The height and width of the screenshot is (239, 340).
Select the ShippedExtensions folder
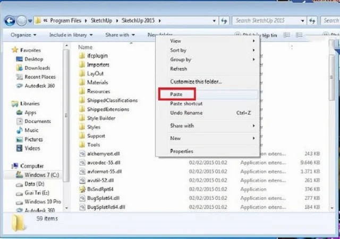click(x=108, y=109)
